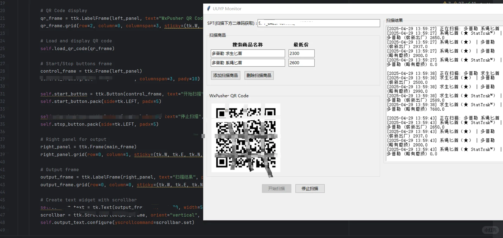Click the 'right_panel = ttk.Frame(main_frame)' line
503x238 pixels.
tap(88, 147)
